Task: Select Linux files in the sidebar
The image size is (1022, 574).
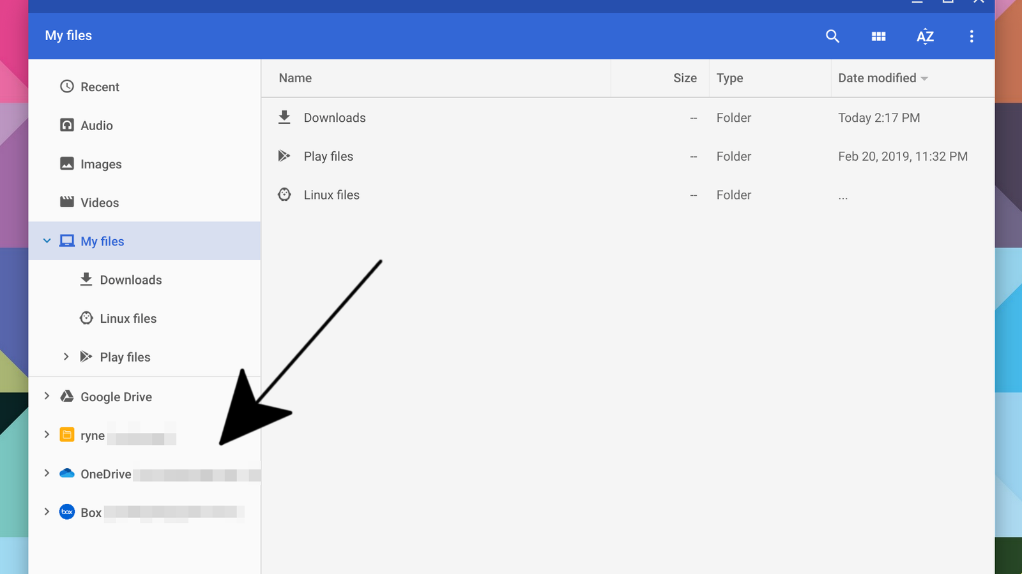Action: click(144, 318)
